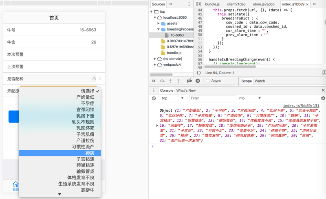Choose 子宫粘连 option

click(x=59, y=159)
